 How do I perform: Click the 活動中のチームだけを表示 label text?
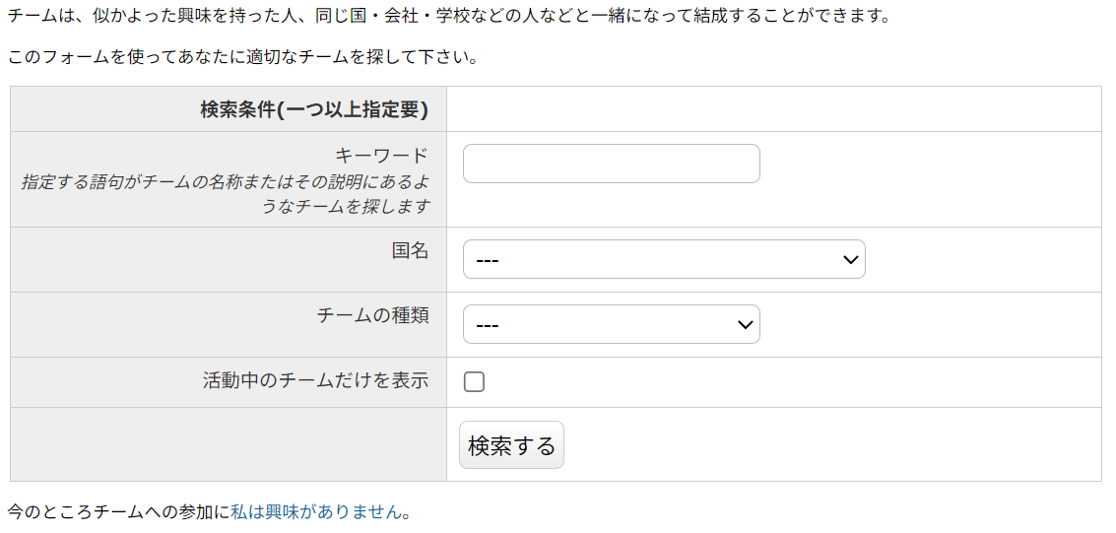(x=315, y=380)
